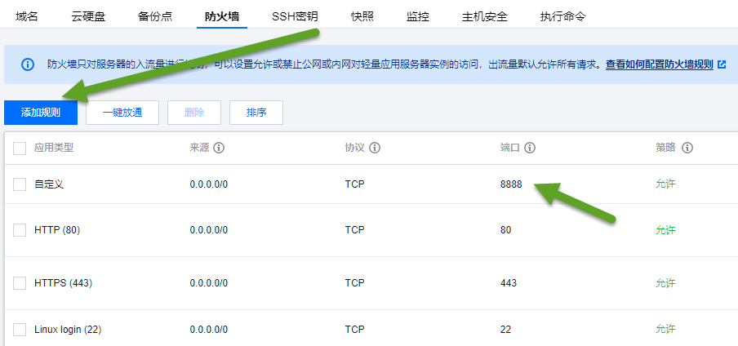Image resolution: width=738 pixels, height=346 pixels.
Task: Switch to the 监控 tab
Action: pos(417,17)
